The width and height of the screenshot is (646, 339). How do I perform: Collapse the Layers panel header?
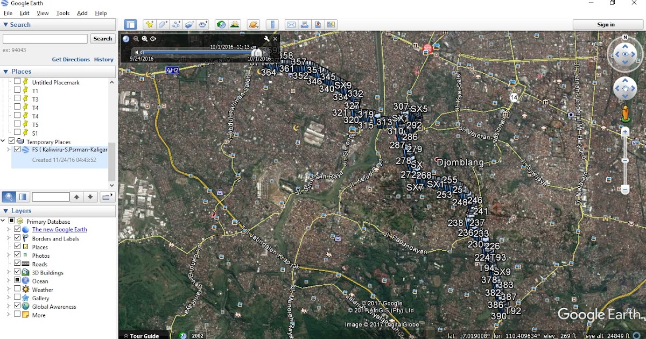(58, 211)
